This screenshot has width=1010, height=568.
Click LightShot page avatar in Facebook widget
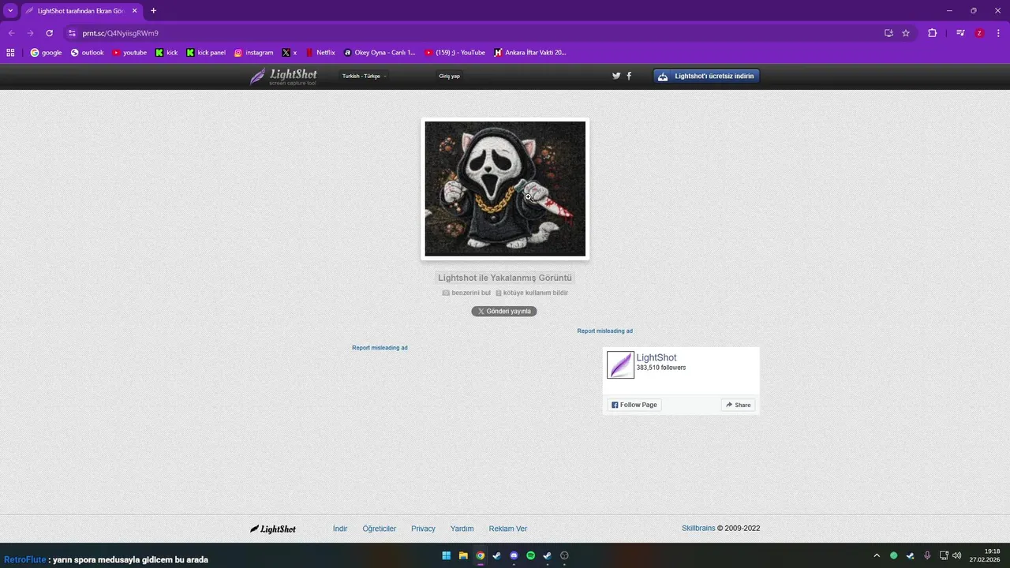pos(620,365)
